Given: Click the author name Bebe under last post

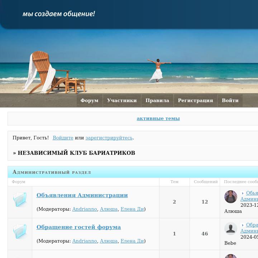Looking at the screenshot, I should (230, 243).
